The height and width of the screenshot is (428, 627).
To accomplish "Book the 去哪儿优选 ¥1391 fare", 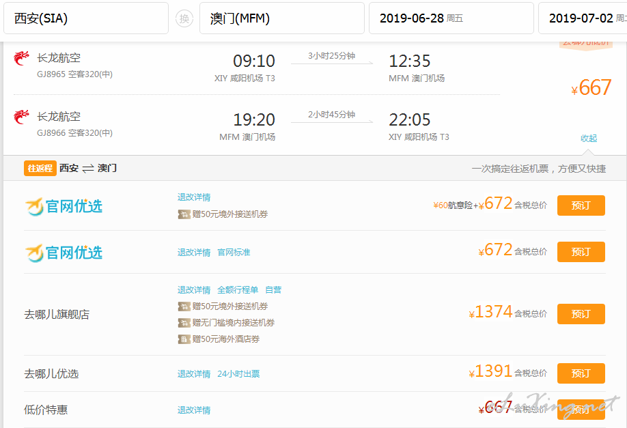I will click(x=581, y=373).
